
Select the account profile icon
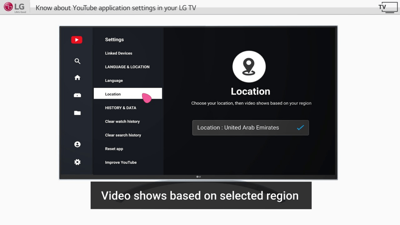77,145
